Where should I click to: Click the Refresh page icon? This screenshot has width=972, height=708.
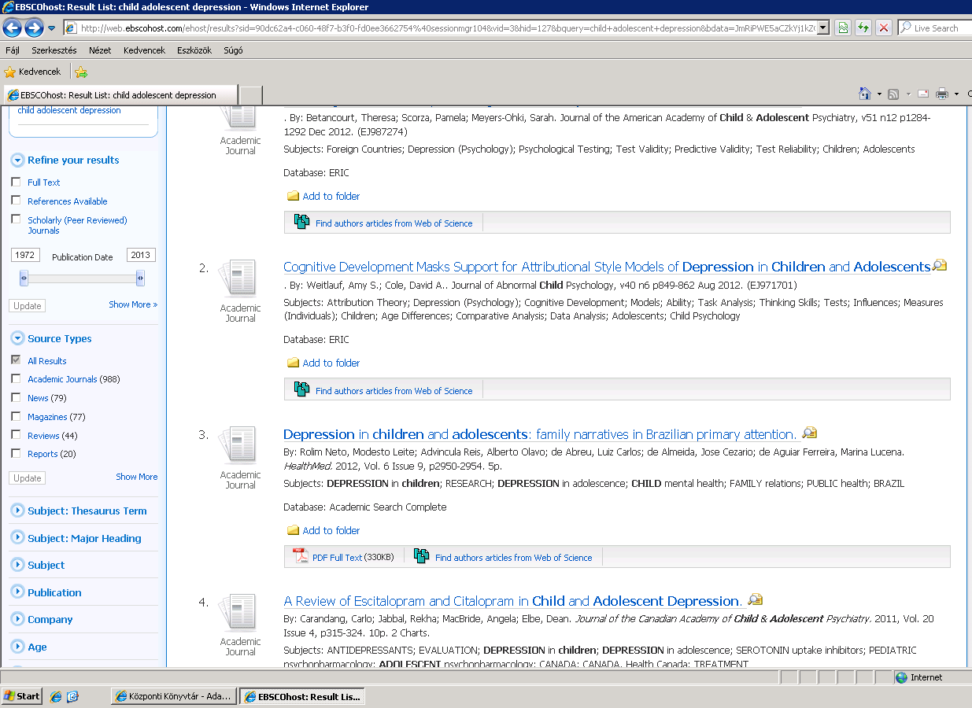863,28
